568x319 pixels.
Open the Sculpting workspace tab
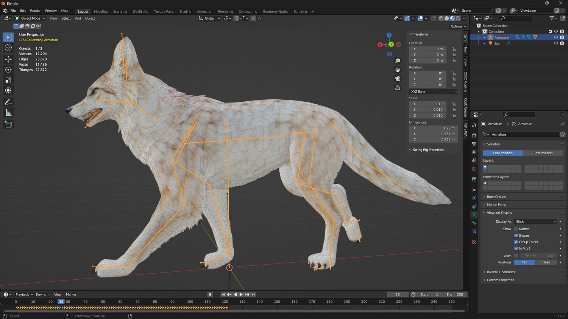coord(120,11)
